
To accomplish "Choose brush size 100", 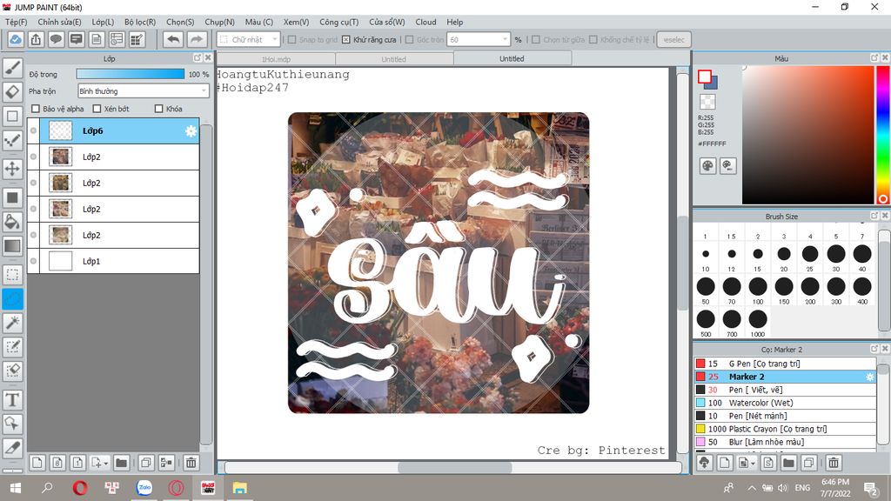I will (x=758, y=290).
